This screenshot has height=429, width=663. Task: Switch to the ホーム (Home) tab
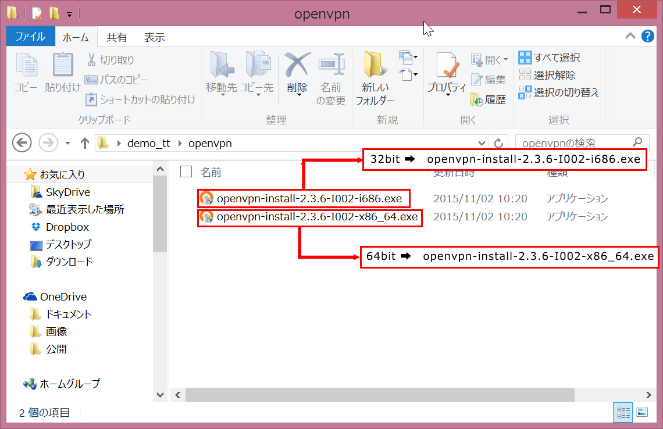pyautogui.click(x=76, y=37)
